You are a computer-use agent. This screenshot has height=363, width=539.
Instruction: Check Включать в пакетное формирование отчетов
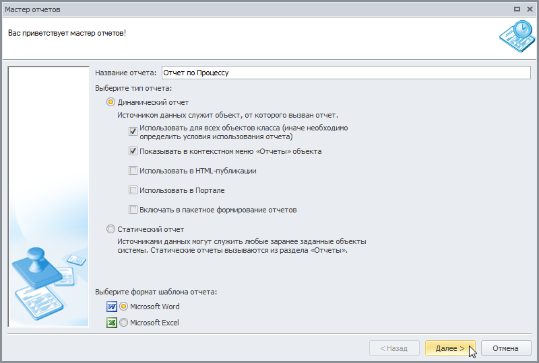click(133, 210)
